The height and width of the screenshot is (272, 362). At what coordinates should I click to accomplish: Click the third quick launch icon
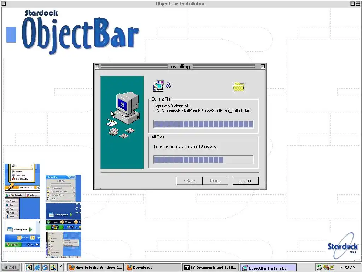(45, 267)
